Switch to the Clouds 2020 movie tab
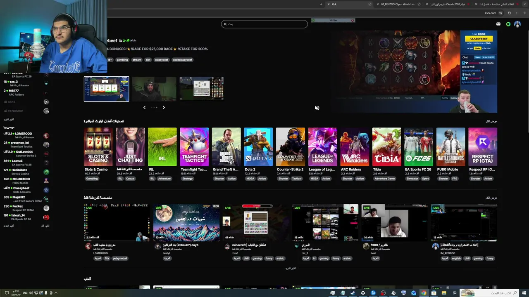529x297 pixels. pyautogui.click(x=448, y=4)
